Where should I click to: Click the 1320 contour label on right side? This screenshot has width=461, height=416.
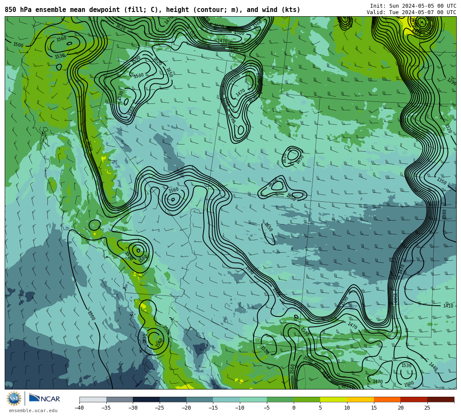[x=448, y=128]
